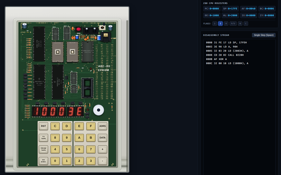281x175 pixels.
Task: Click the Z80 CPU REGISTERS heading
Action: (x=215, y=3)
